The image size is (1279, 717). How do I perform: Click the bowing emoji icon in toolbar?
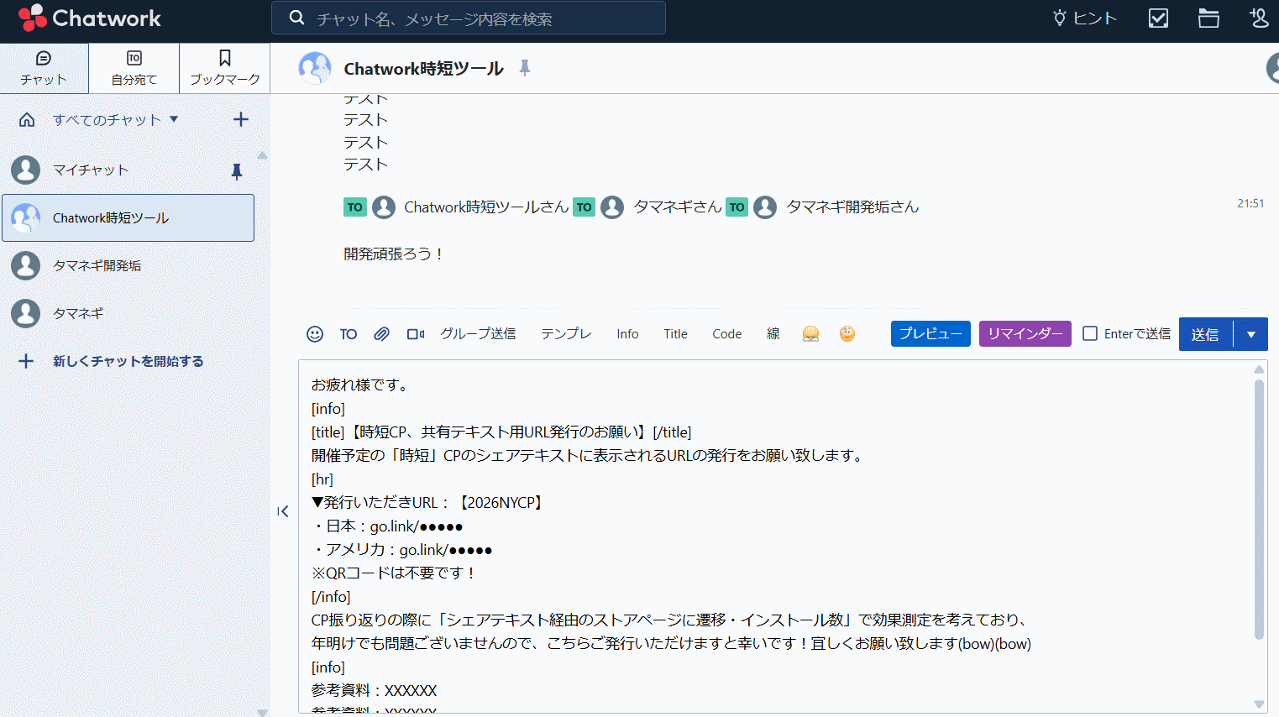(x=810, y=334)
